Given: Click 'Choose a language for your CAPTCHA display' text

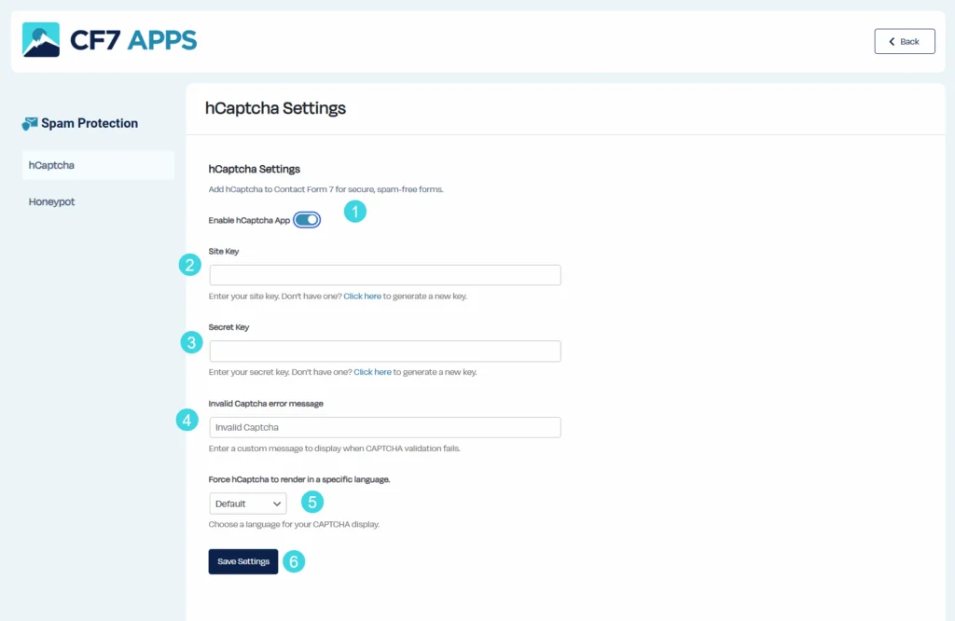Looking at the screenshot, I should 294,524.
